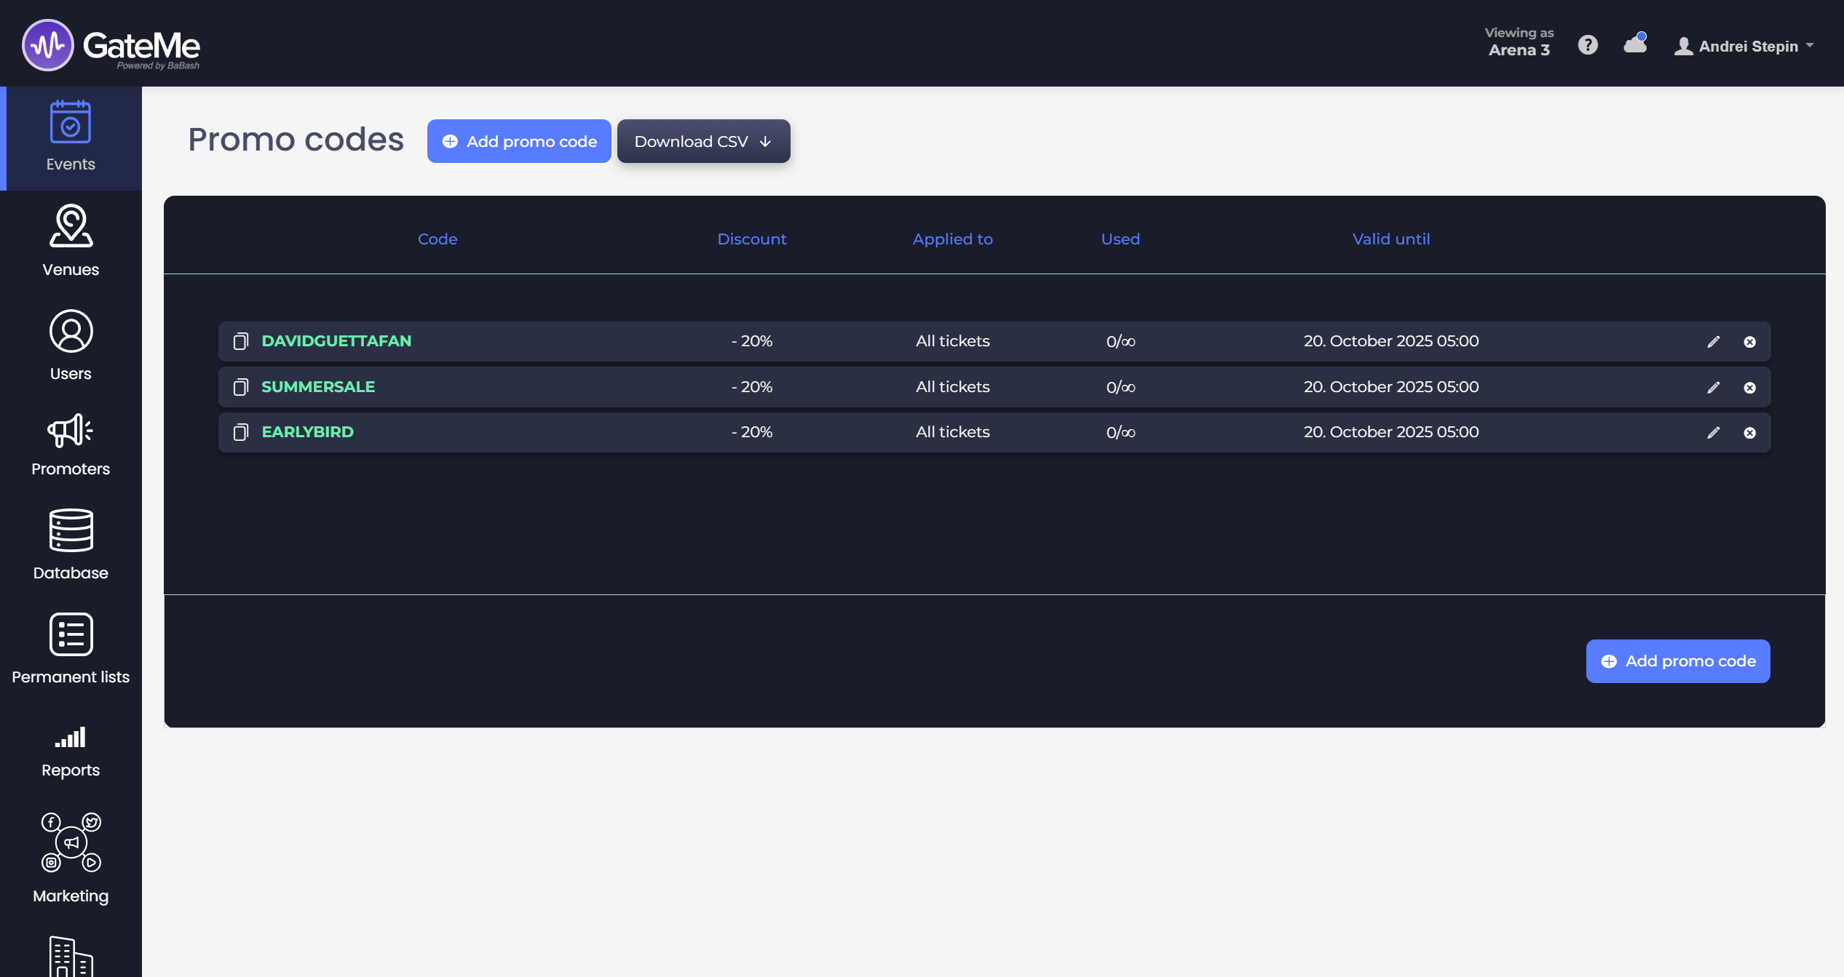
Task: Open the Andrei Stepin user dropdown
Action: point(1744,47)
